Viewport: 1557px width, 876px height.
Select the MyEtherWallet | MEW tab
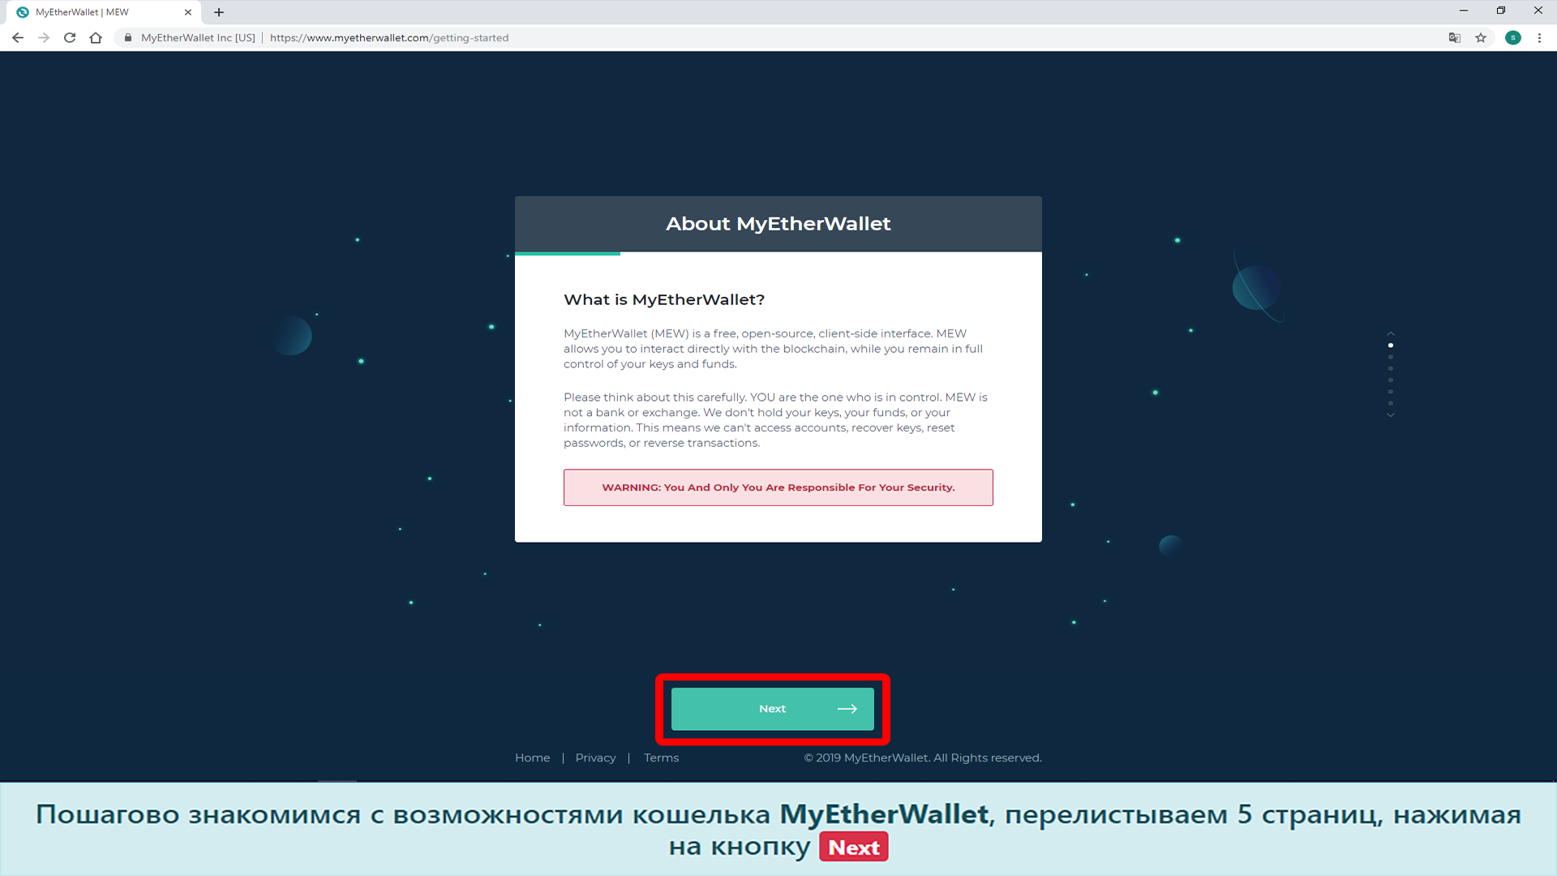(x=104, y=12)
